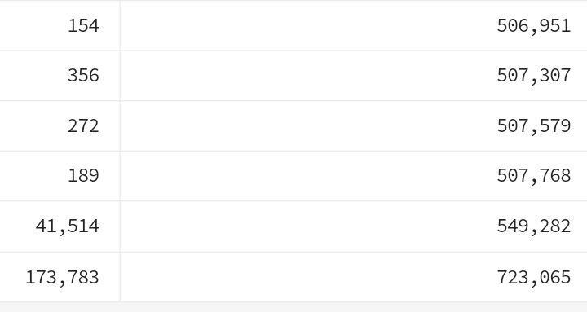Select the cell containing 272
The height and width of the screenshot is (312, 587).
[60, 125]
